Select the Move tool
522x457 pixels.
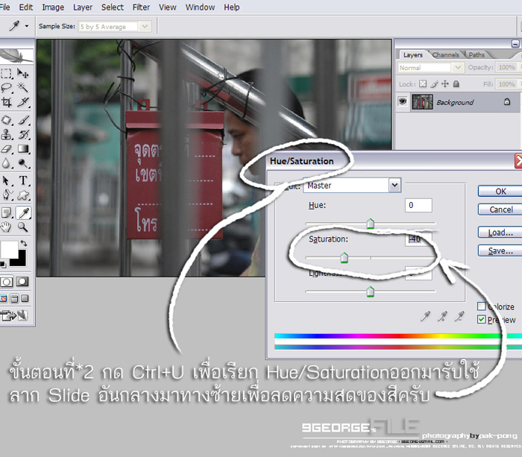click(22, 73)
